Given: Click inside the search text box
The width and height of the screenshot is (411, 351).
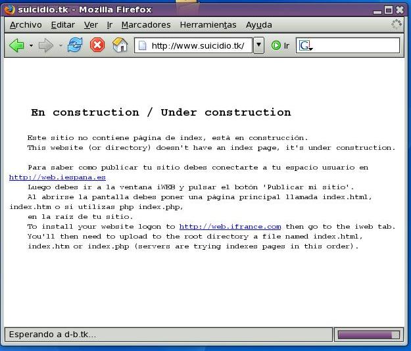Looking at the screenshot, I should (355, 45).
